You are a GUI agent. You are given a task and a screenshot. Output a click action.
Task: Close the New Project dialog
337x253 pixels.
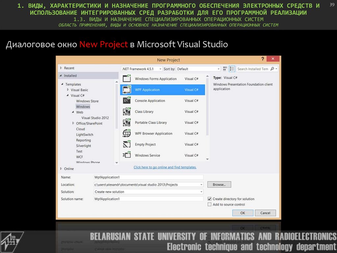(x=273, y=59)
